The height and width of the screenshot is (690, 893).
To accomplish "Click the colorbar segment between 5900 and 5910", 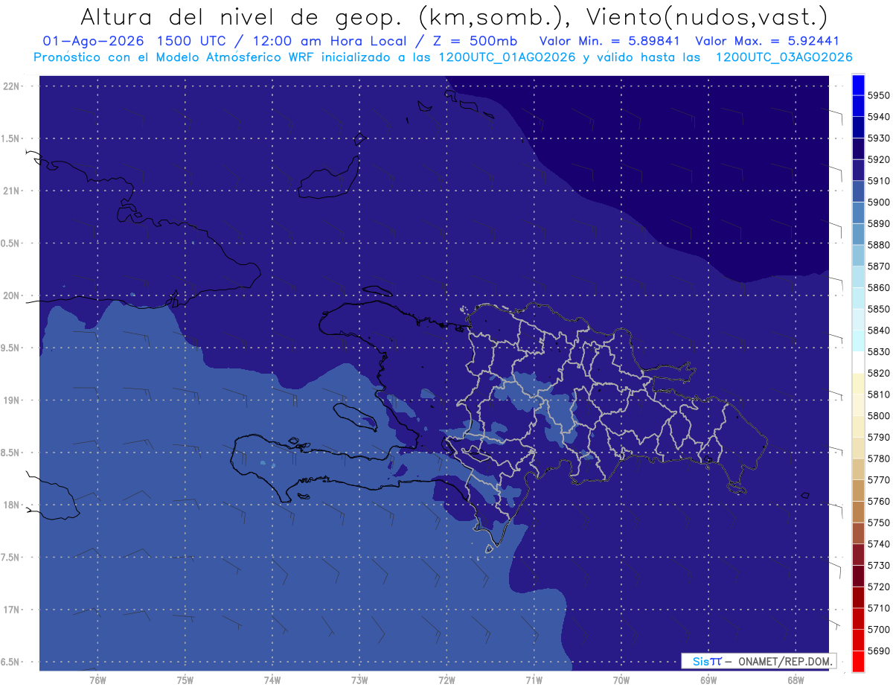I will point(857,191).
